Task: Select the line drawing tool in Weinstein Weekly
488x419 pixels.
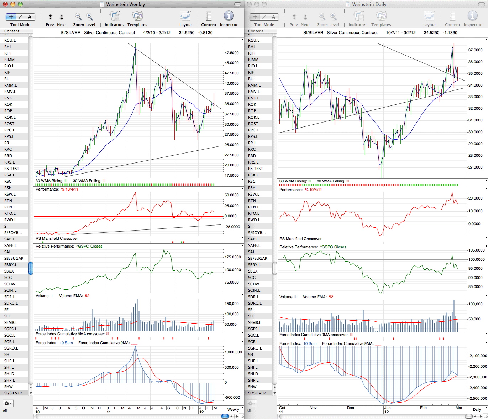Action: click(20, 17)
